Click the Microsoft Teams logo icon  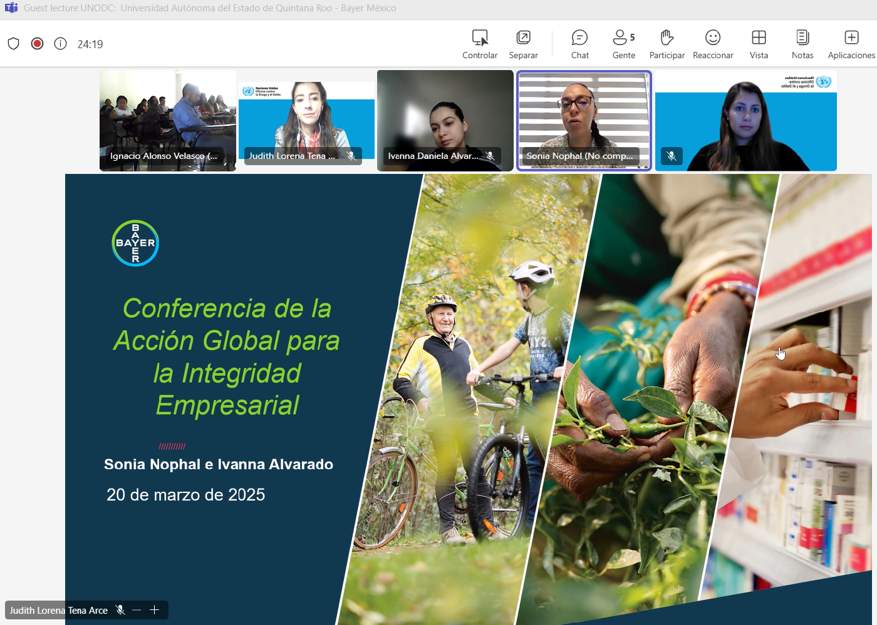click(11, 8)
